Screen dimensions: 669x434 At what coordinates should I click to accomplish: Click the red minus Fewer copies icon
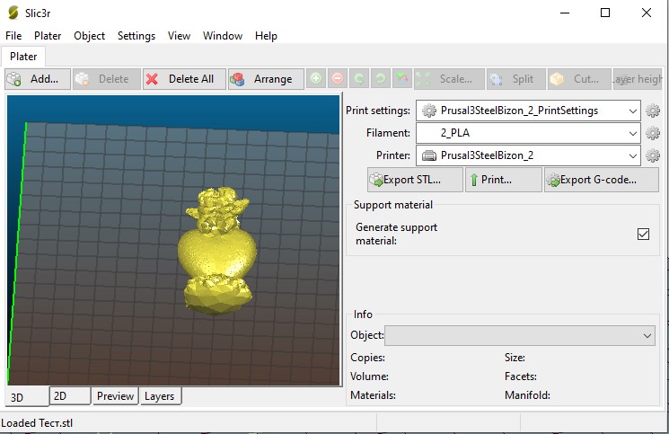[x=338, y=79]
